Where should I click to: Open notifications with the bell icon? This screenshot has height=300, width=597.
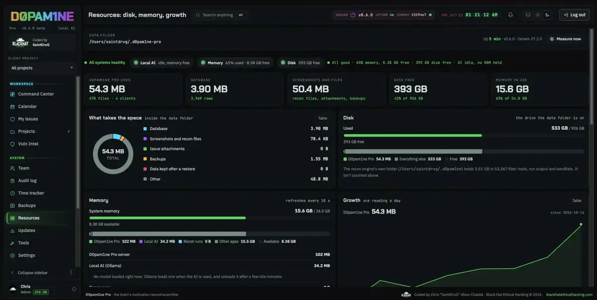coord(510,15)
